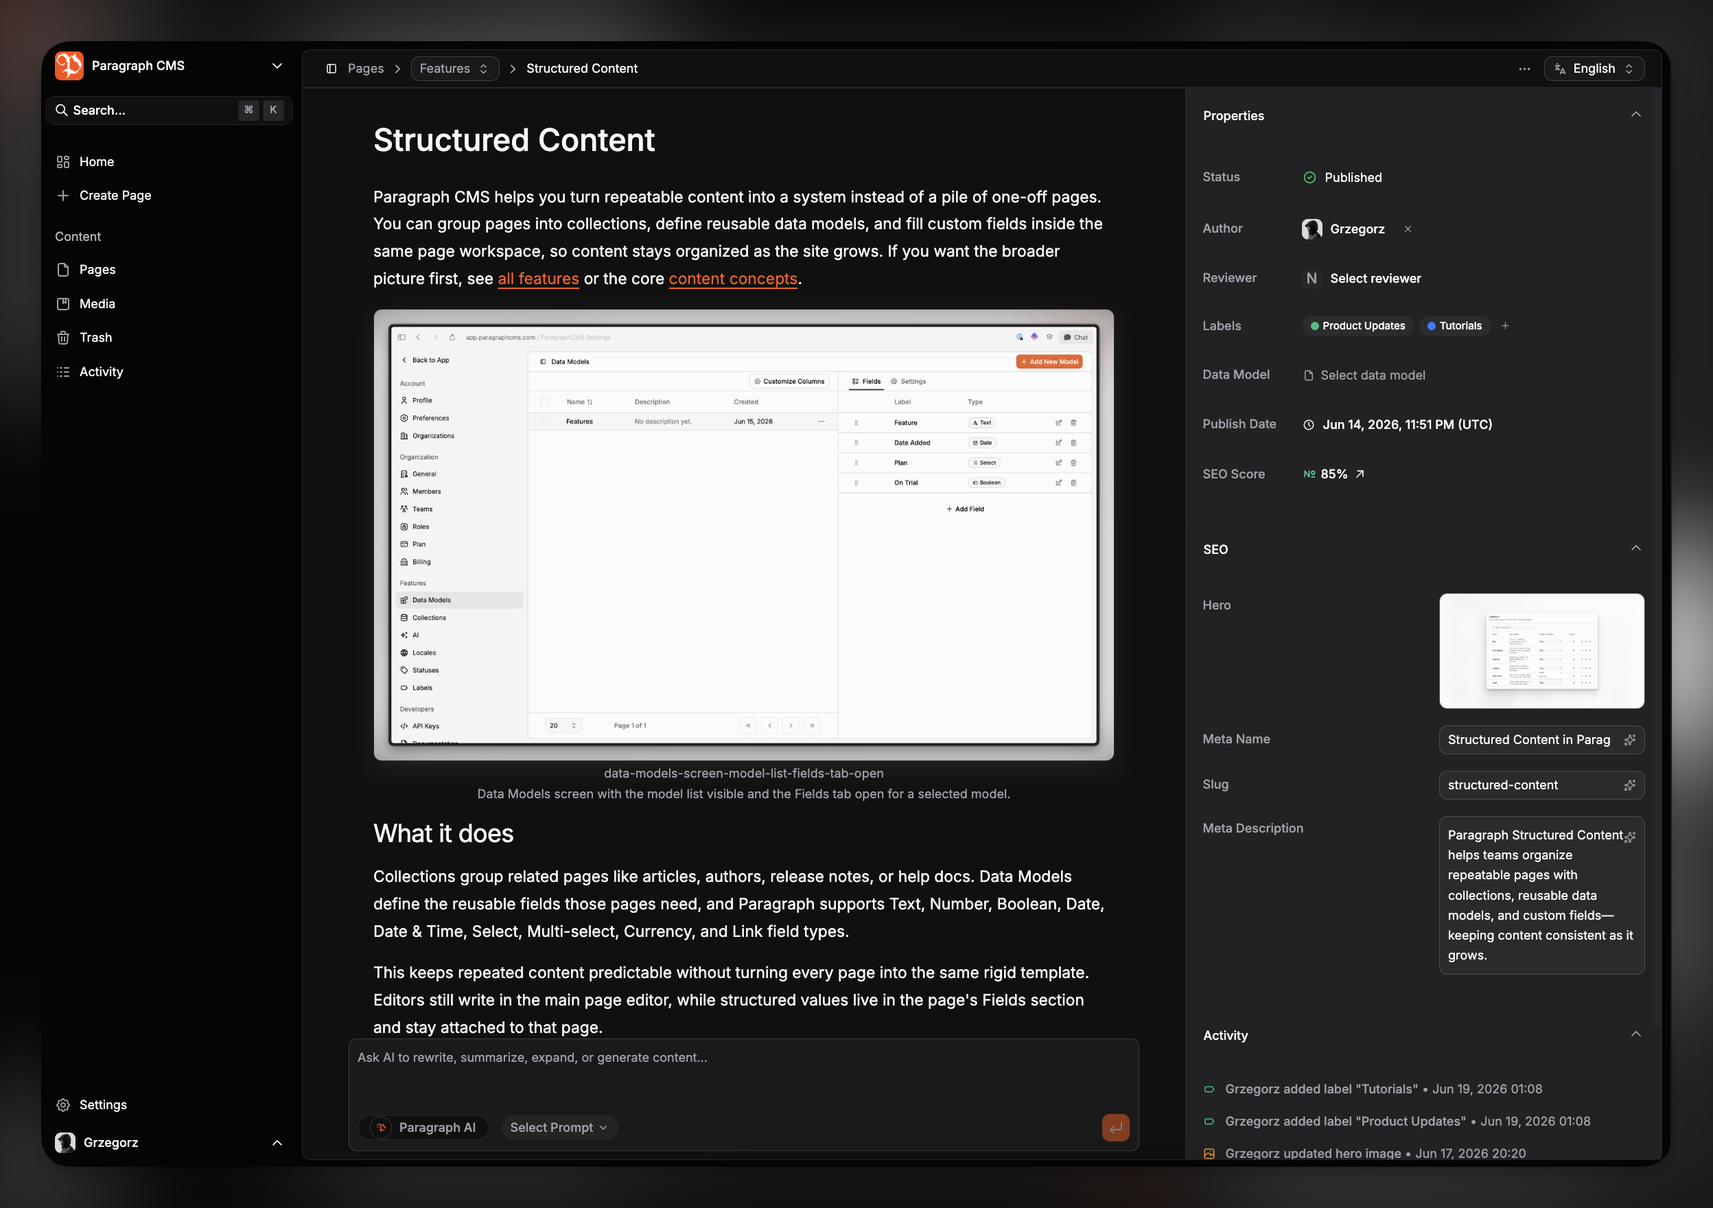
Task: Click the Tutorials label
Action: (x=1454, y=326)
